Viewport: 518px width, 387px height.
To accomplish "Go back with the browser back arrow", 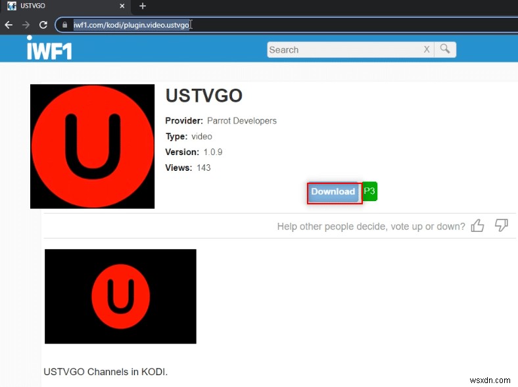I will [9, 25].
